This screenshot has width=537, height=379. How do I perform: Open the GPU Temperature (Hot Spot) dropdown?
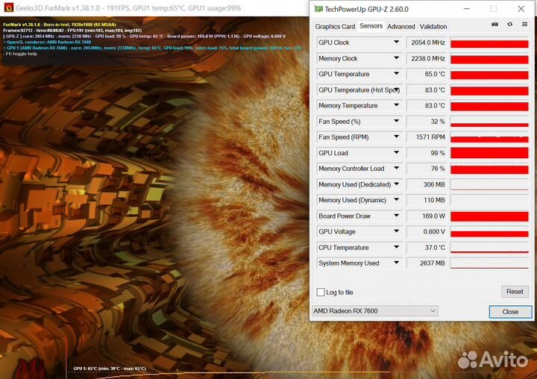pyautogui.click(x=397, y=90)
